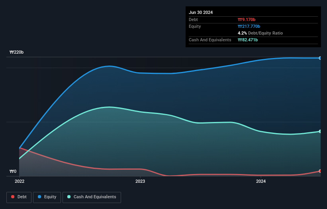Click the ₩0 y-axis label
This screenshot has height=209, width=327.
coord(13,171)
